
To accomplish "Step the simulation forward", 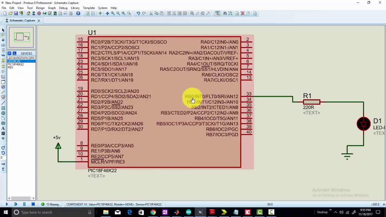I will pos(16,204).
